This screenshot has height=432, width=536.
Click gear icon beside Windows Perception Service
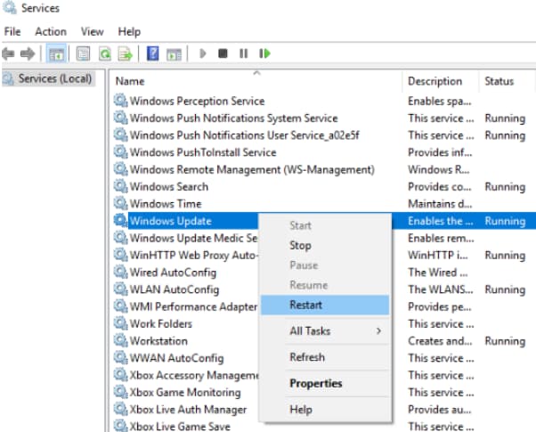[120, 101]
